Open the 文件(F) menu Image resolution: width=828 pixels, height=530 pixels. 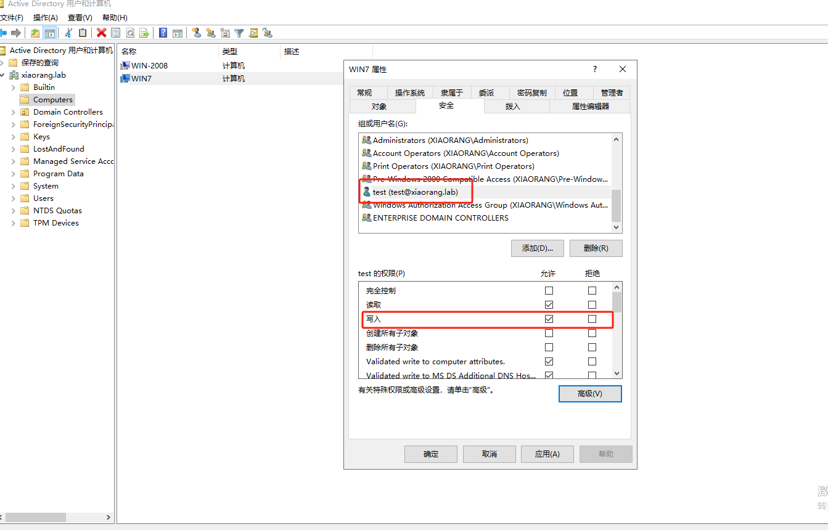click(x=12, y=18)
